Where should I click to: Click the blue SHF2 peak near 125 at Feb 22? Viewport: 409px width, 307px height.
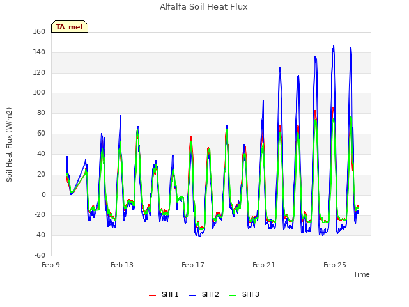[280, 67]
